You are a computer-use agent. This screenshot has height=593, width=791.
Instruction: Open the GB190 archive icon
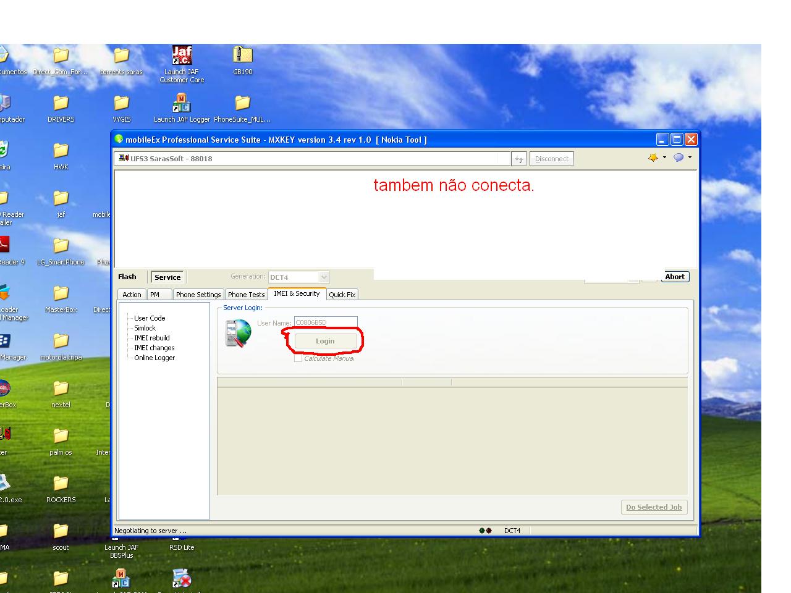click(242, 56)
